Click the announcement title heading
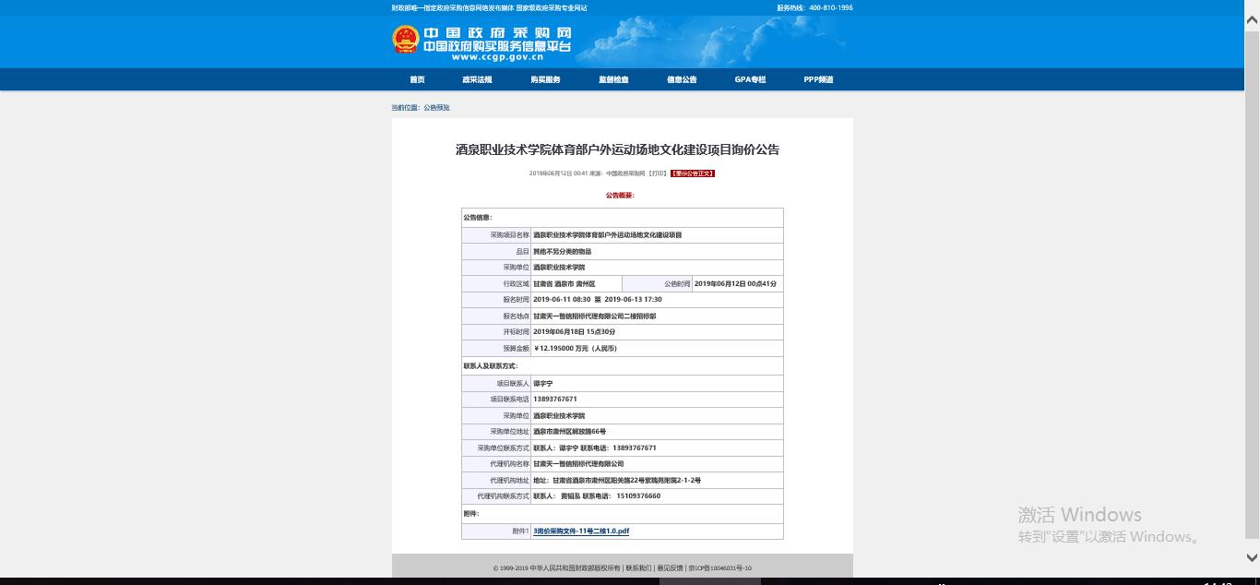The height and width of the screenshot is (585, 1260). pos(617,149)
